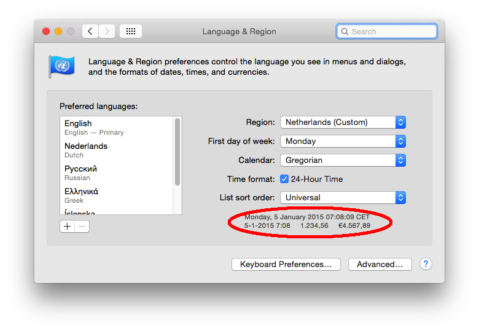Add a language with plus button
This screenshot has height=332, width=479.
[x=67, y=226]
